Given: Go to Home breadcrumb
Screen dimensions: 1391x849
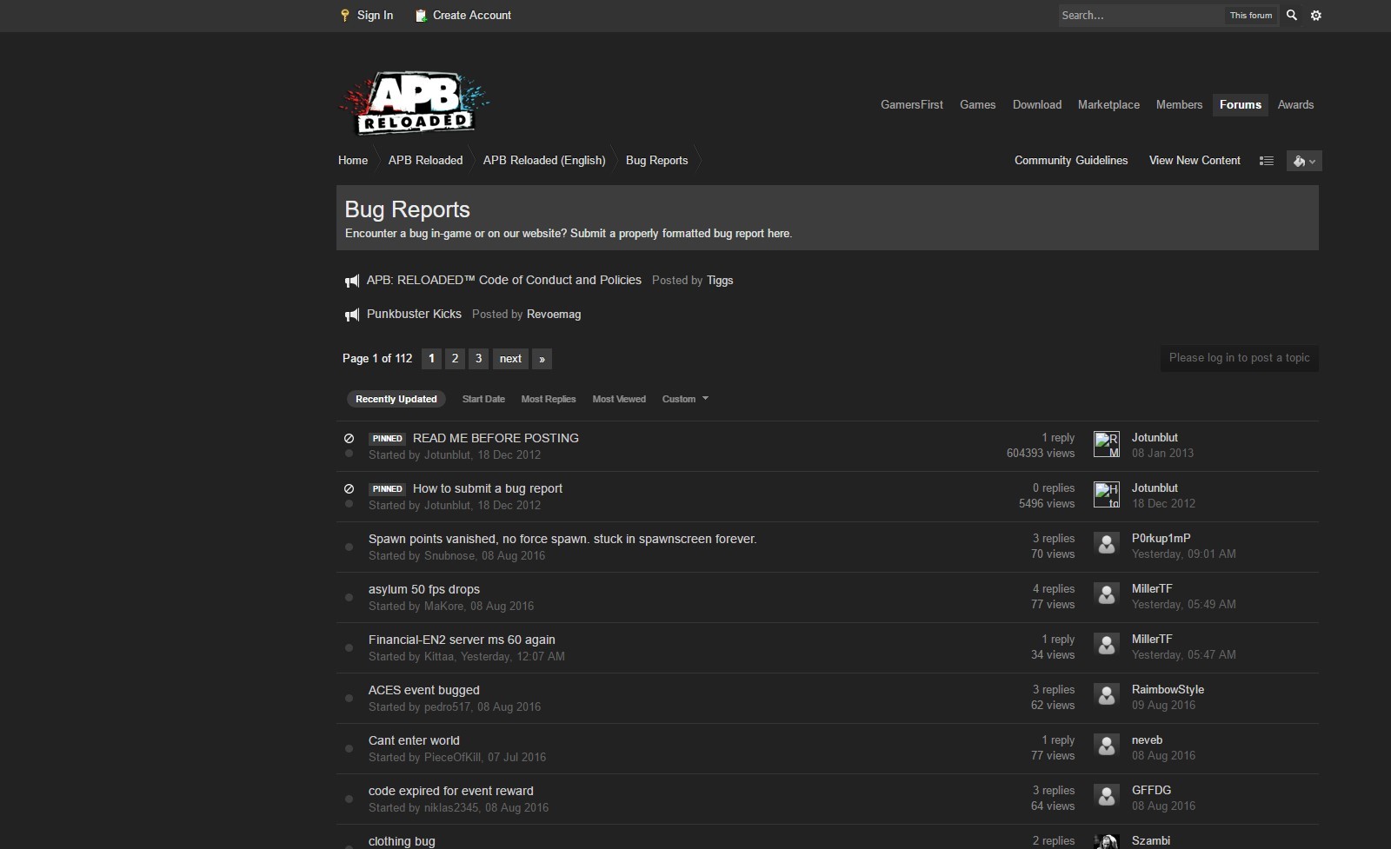Looking at the screenshot, I should click(353, 161).
